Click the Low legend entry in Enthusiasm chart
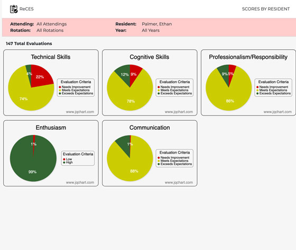296x250 pixels. [68, 159]
